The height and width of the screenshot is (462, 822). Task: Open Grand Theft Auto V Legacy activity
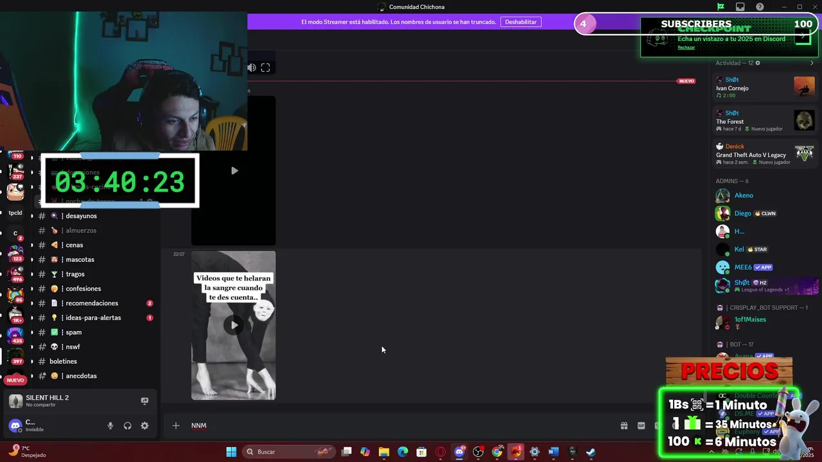[765, 154]
